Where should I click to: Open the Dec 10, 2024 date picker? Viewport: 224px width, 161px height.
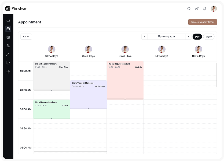(x=166, y=37)
